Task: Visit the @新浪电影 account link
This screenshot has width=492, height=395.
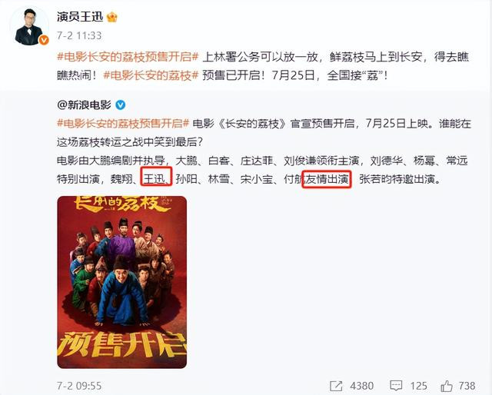Action: click(84, 105)
